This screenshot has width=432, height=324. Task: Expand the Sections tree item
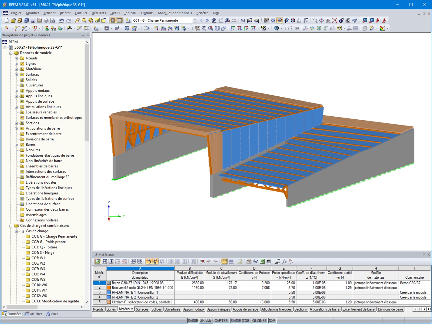[x=16, y=123]
